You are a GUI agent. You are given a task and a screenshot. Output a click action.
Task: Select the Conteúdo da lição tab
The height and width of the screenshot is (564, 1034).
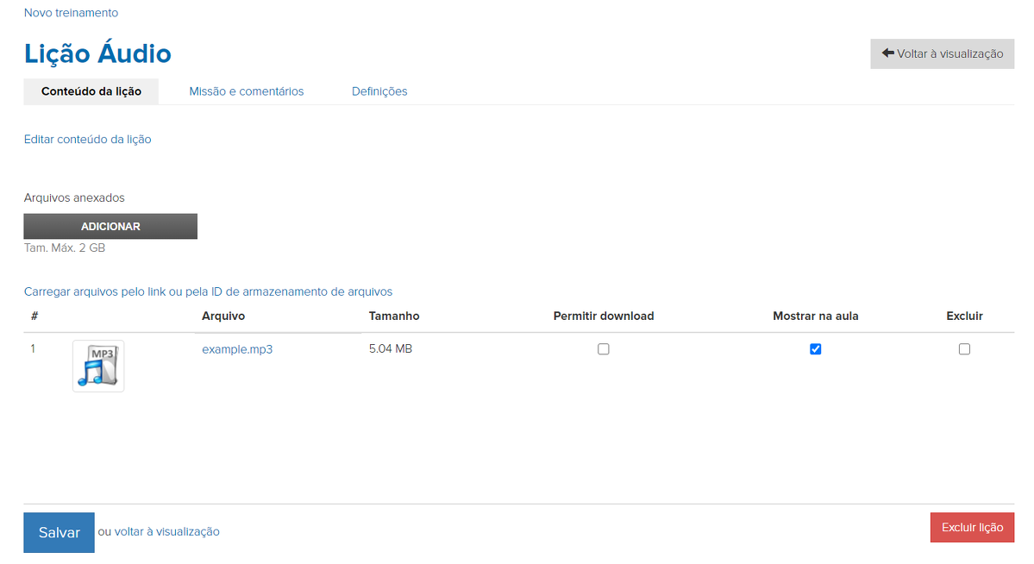point(91,91)
